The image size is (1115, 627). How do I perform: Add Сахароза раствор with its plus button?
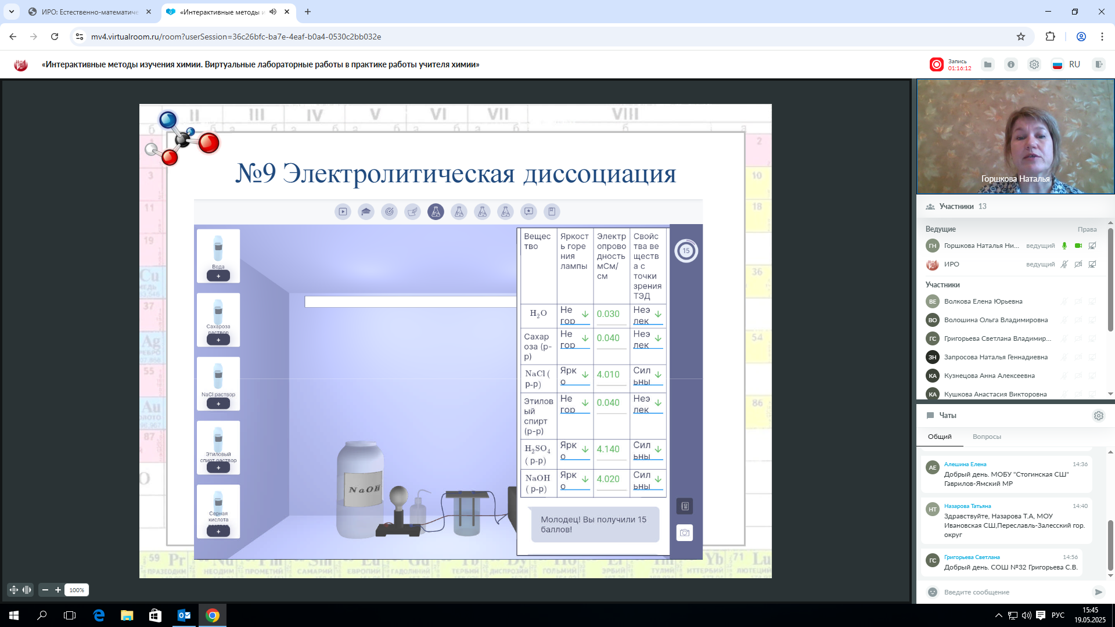(218, 340)
